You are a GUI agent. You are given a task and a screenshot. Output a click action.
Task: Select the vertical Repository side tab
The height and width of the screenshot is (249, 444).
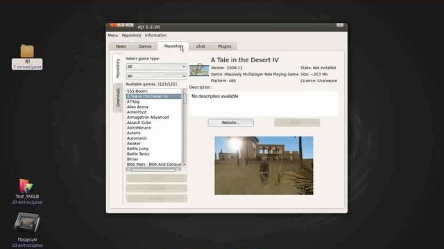pos(118,68)
